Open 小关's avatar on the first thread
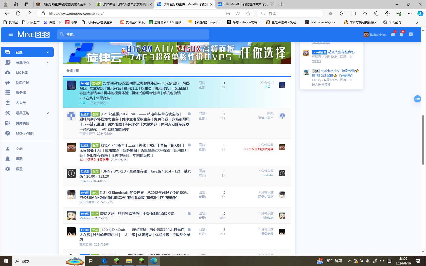This screenshot has width=426, height=266. click(71, 85)
